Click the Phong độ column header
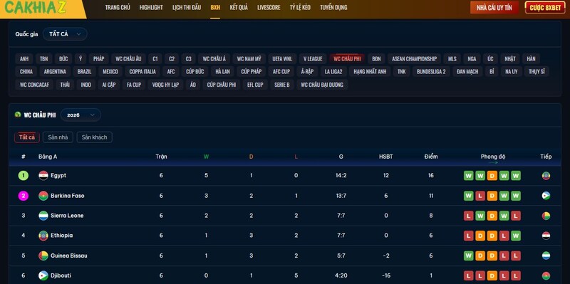Viewport: 570px width, 284px height. [x=493, y=157]
